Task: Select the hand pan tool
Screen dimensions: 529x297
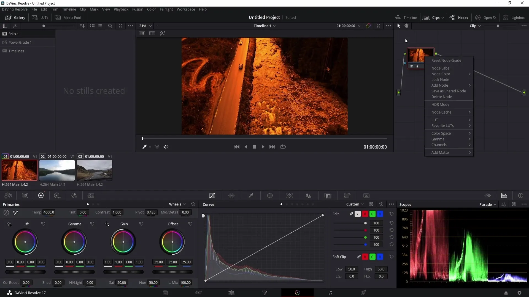Action: (406, 26)
